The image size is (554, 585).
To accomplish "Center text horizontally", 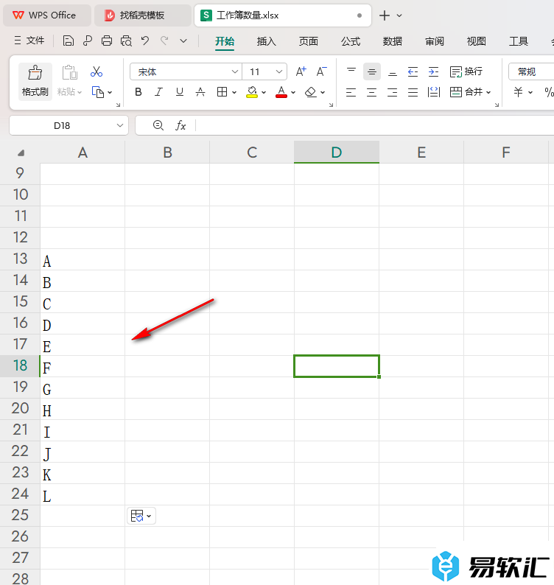I will 371,92.
